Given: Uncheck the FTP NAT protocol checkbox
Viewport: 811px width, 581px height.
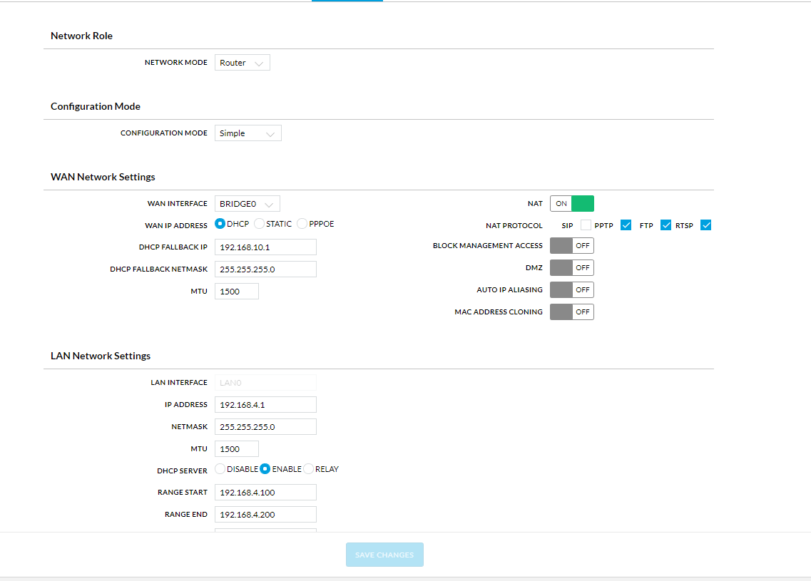Looking at the screenshot, I should [x=666, y=225].
